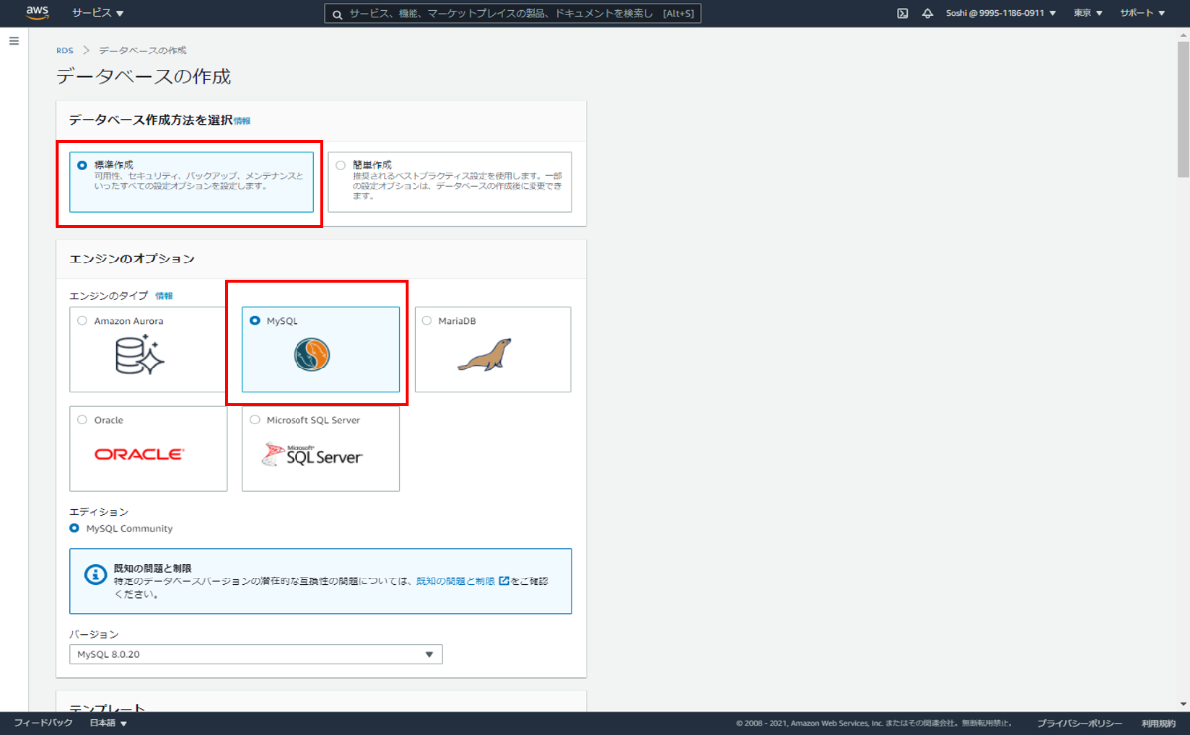Image resolution: width=1190 pixels, height=735 pixels.
Task: Open the 既知の問題と制限 hyperlink
Action: [455, 581]
